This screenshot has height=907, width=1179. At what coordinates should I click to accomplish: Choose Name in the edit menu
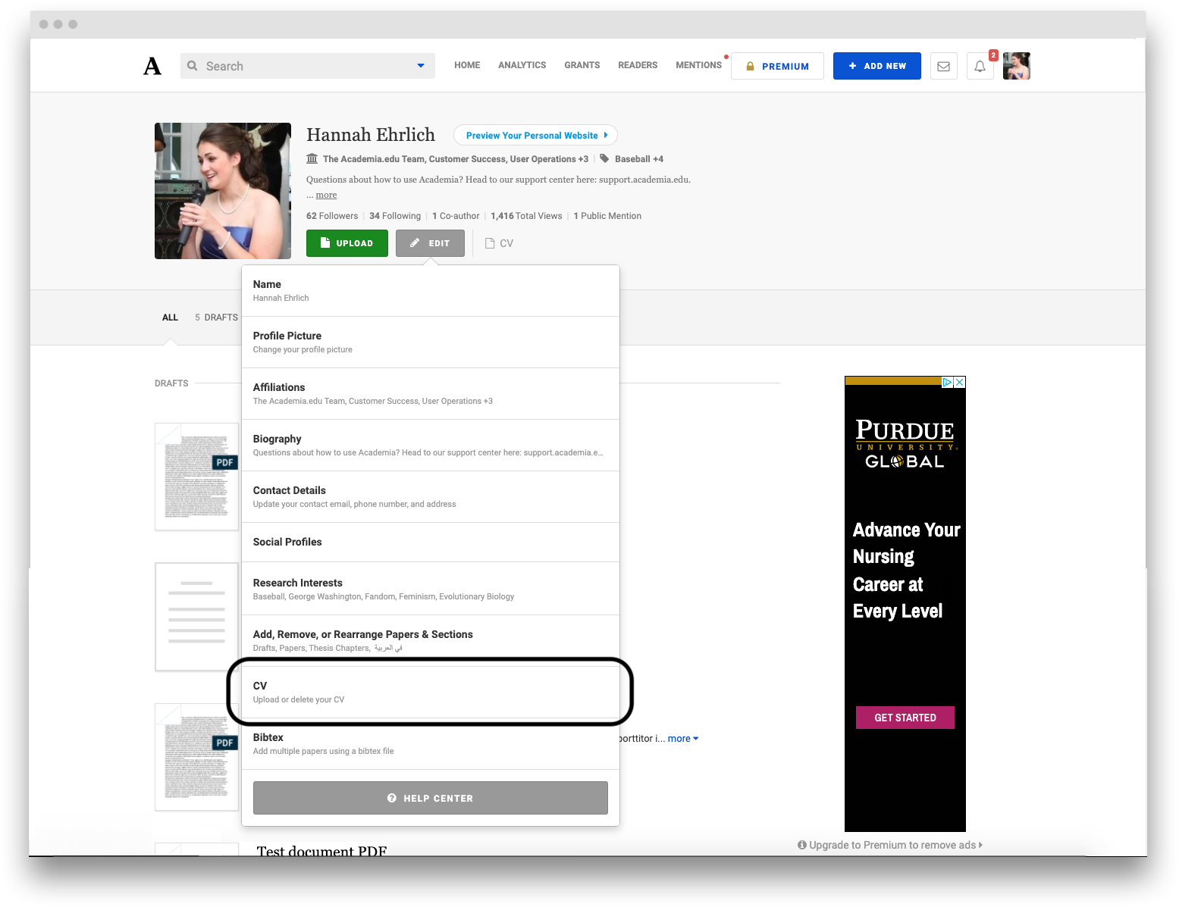pyautogui.click(x=431, y=291)
